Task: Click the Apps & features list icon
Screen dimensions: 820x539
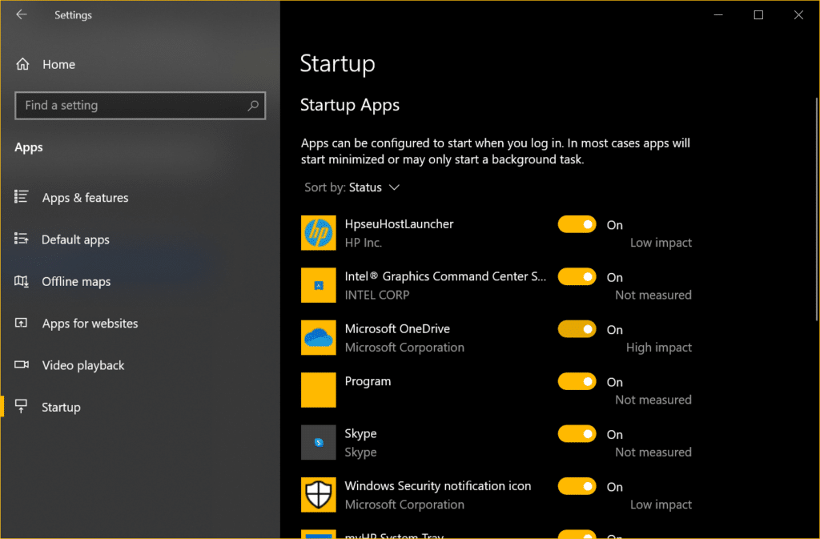Action: pyautogui.click(x=22, y=197)
